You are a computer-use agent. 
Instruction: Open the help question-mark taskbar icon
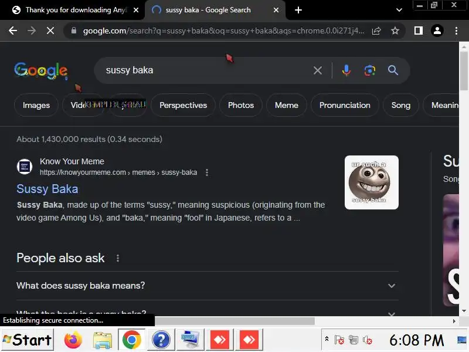tap(161, 340)
